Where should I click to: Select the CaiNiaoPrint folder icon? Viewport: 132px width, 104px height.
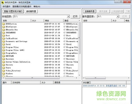click(x=4, y=38)
